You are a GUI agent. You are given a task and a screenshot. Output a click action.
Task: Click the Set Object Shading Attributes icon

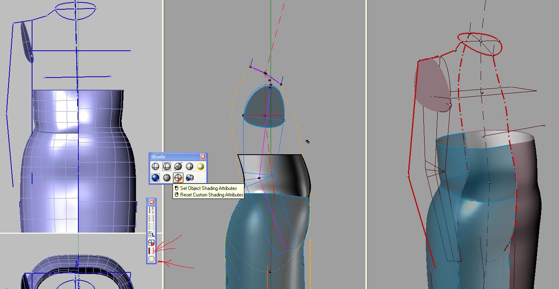pos(178,178)
